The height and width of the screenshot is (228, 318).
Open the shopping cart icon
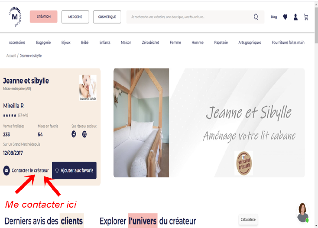click(x=306, y=17)
